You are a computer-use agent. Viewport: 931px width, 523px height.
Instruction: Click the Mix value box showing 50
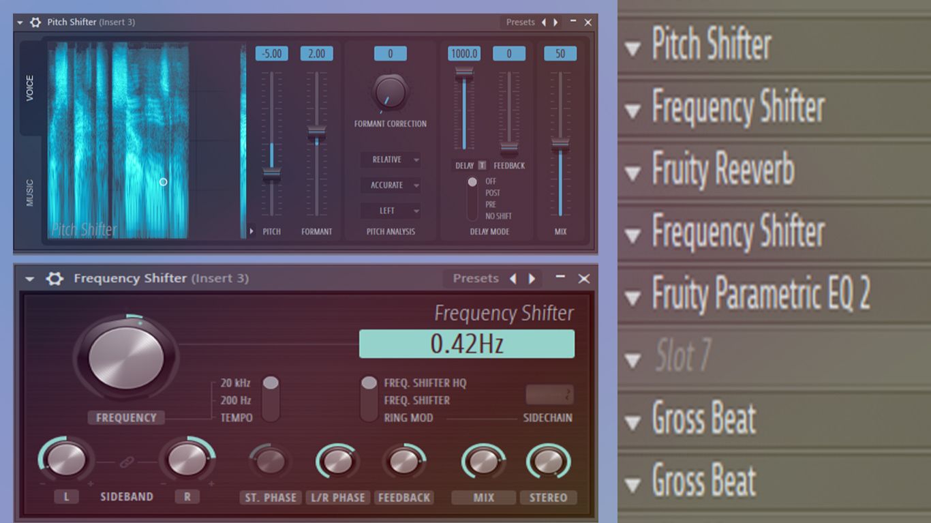coord(560,54)
